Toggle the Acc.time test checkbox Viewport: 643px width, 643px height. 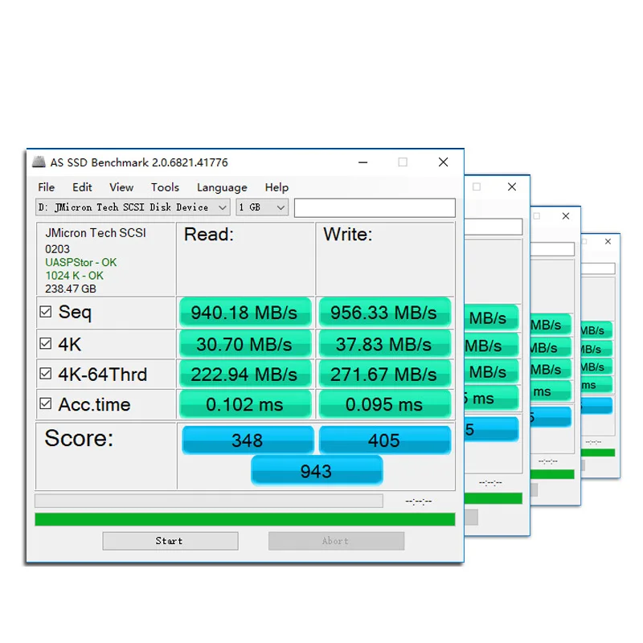click(46, 403)
